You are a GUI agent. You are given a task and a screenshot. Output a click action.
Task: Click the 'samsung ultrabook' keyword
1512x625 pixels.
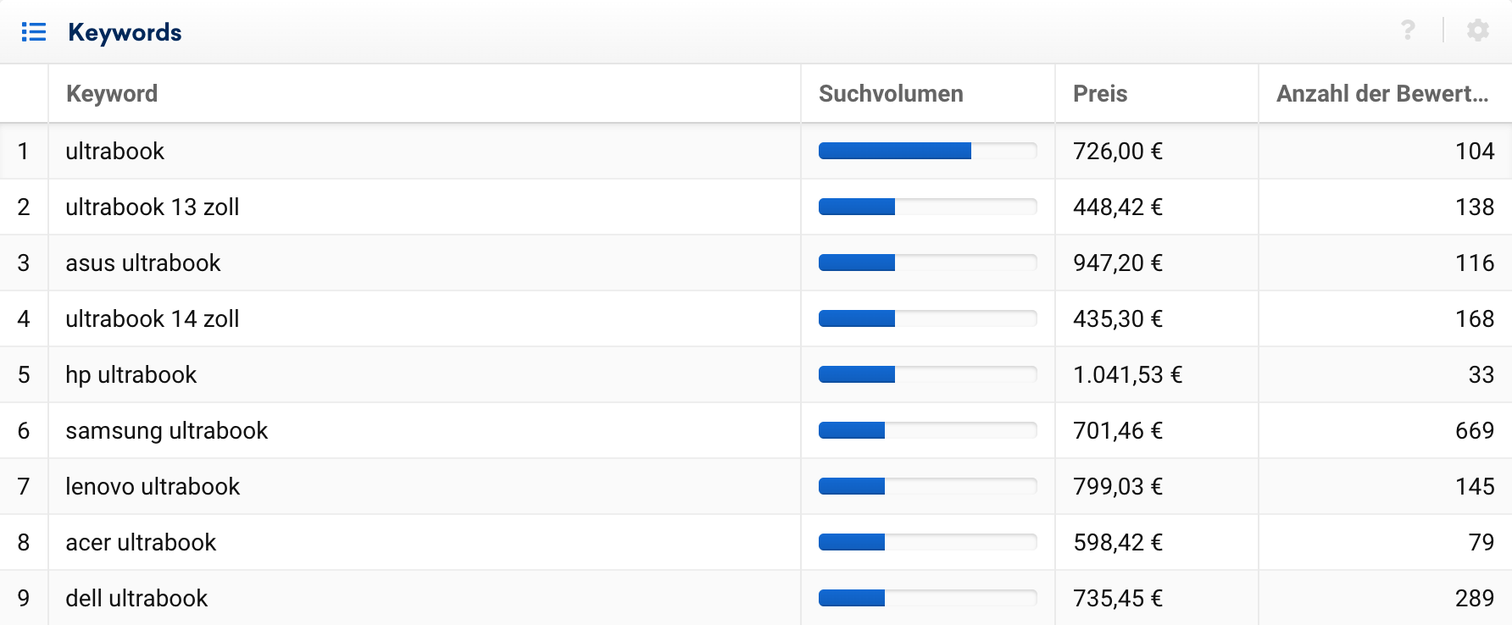[x=167, y=430]
